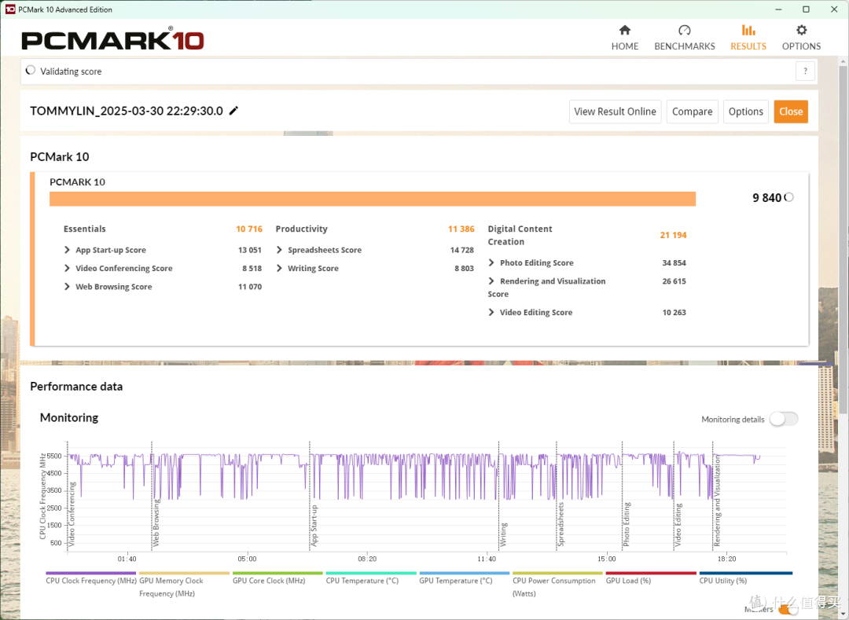Click the PCMark 10 logo

pos(112,41)
